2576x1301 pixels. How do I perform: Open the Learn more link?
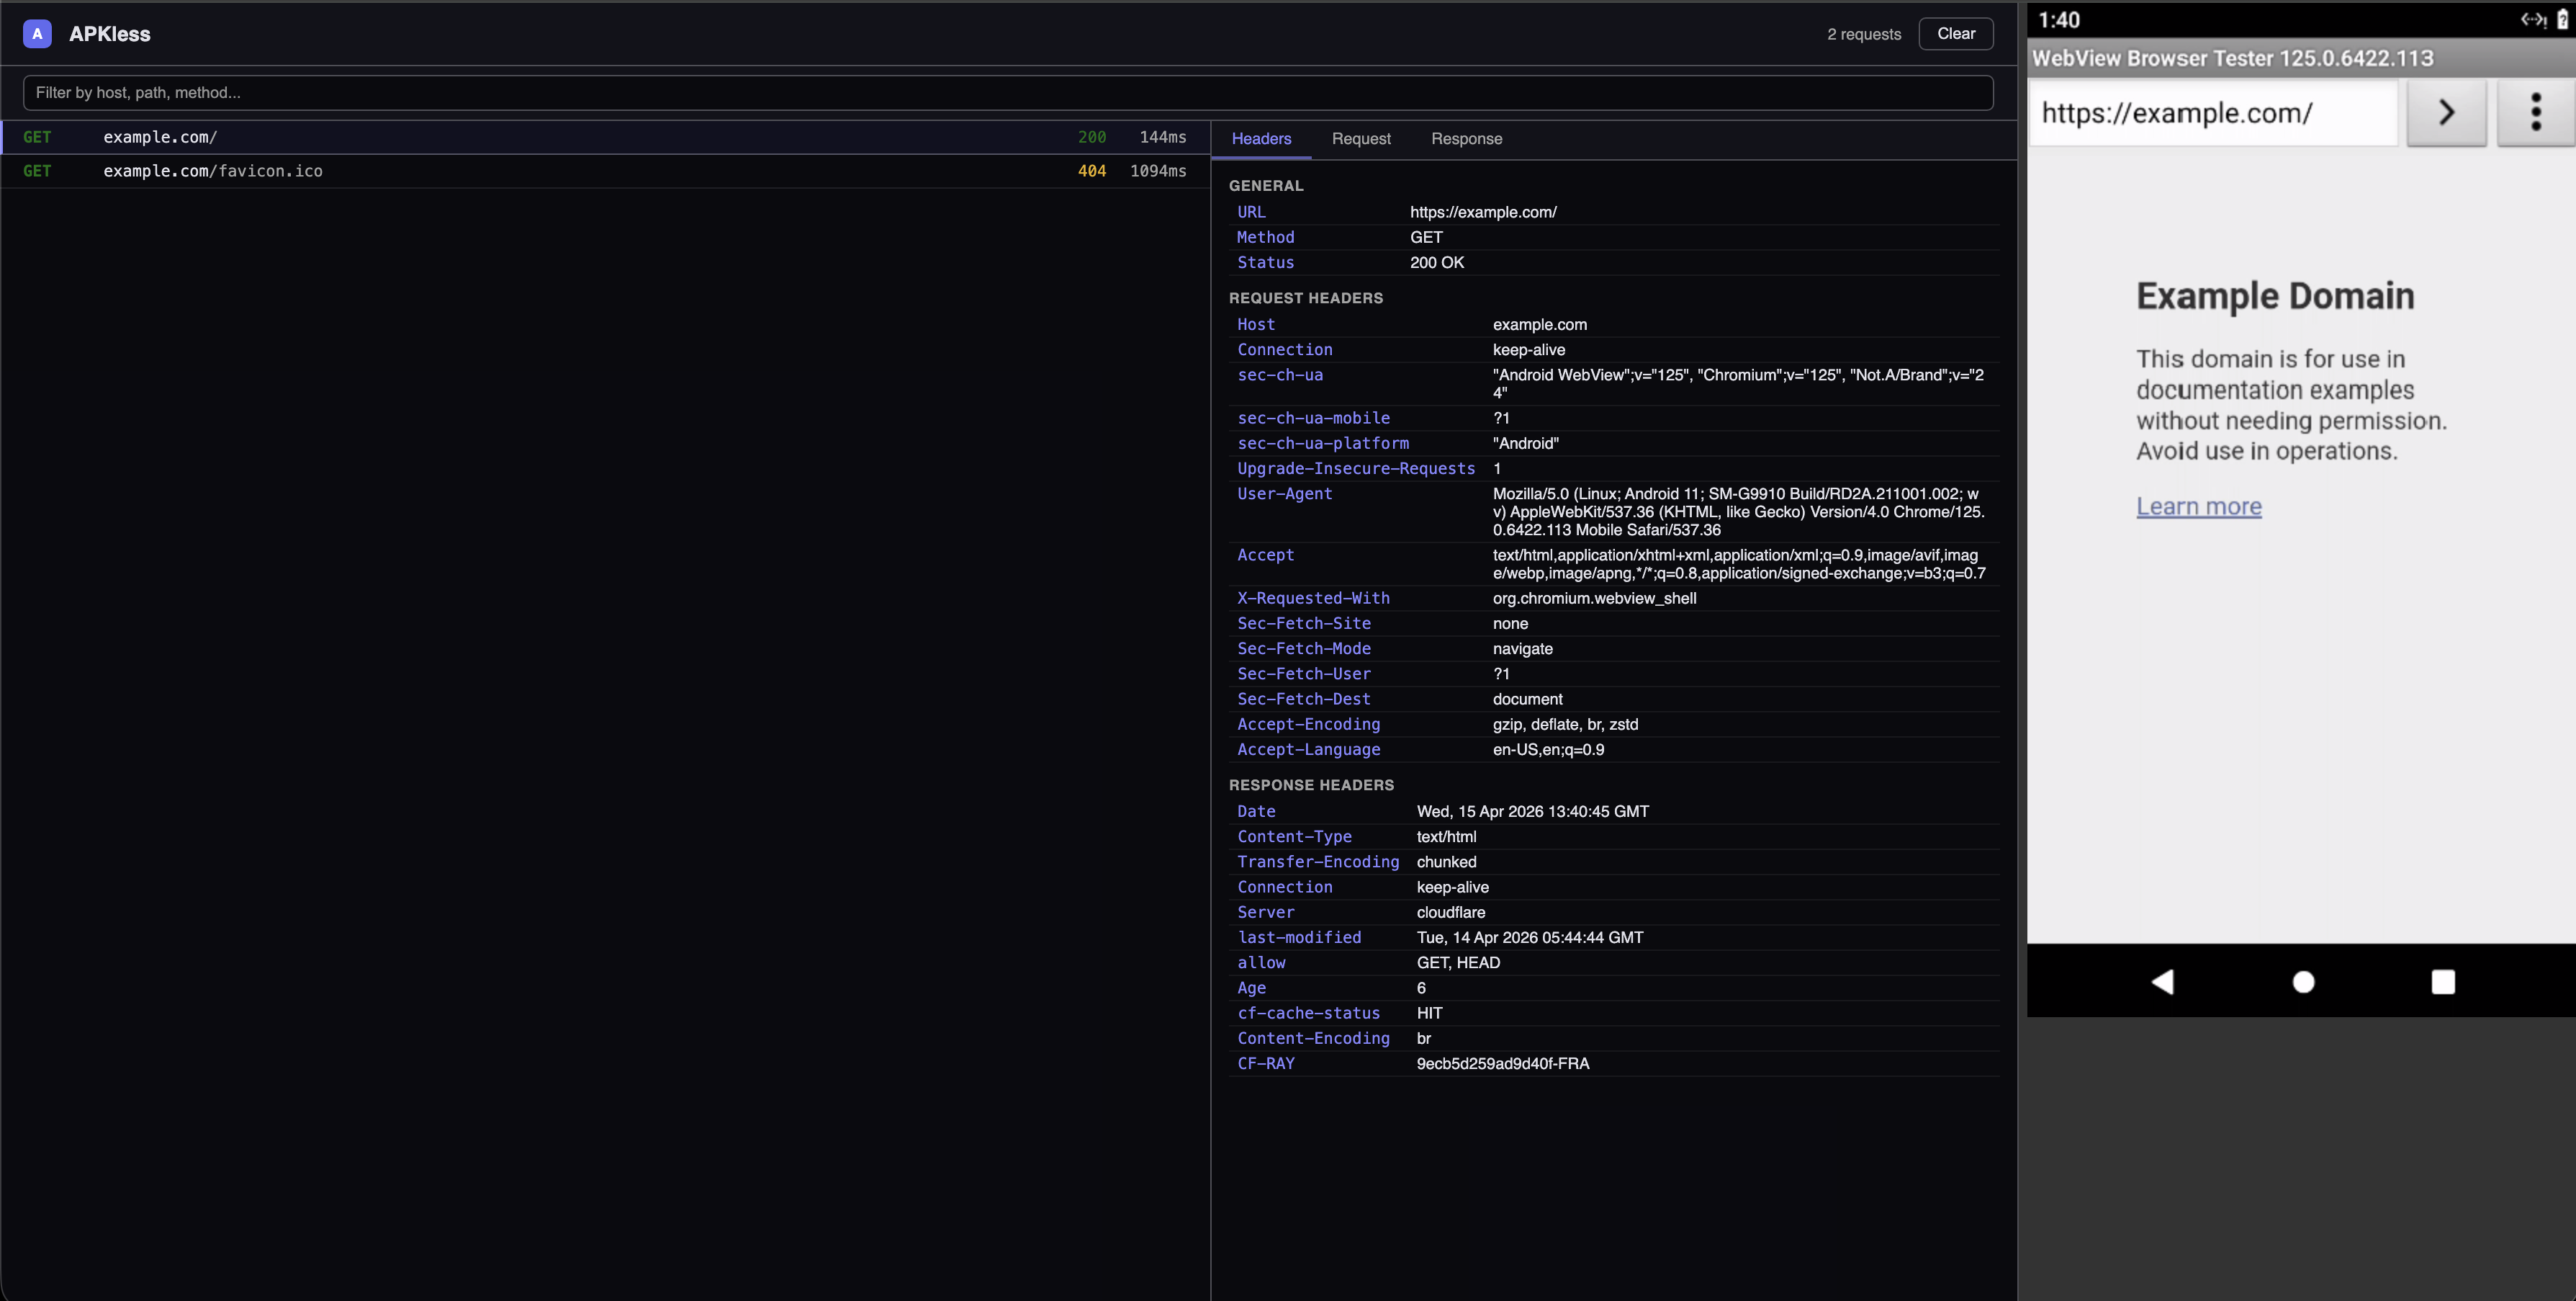pyautogui.click(x=2198, y=506)
